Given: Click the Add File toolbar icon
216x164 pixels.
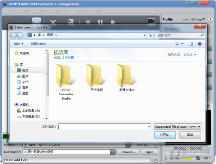Looking at the screenshot, I should tap(36, 22).
